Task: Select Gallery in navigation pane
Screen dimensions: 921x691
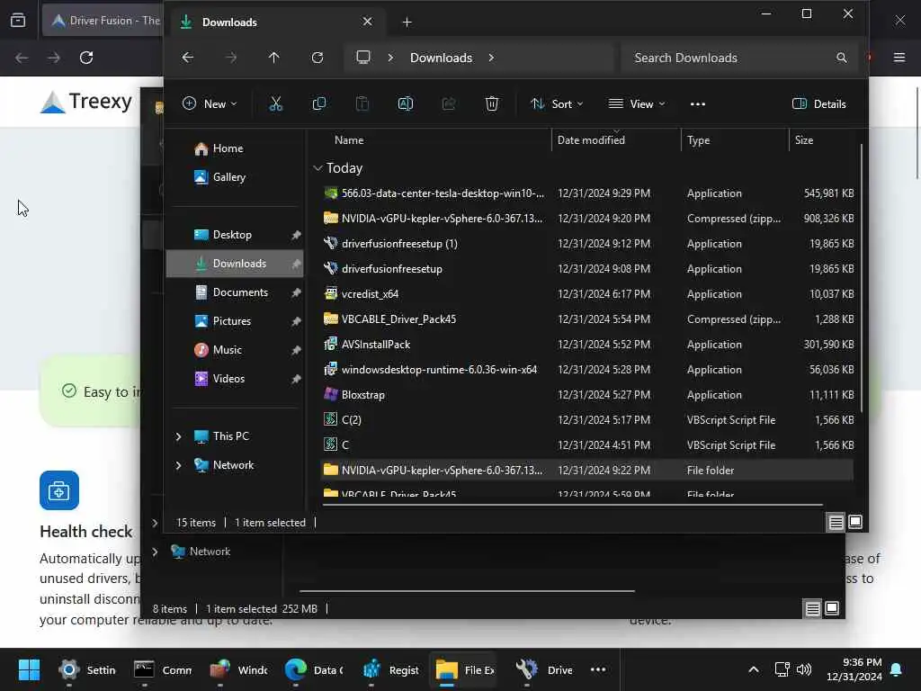Action: coord(235,177)
